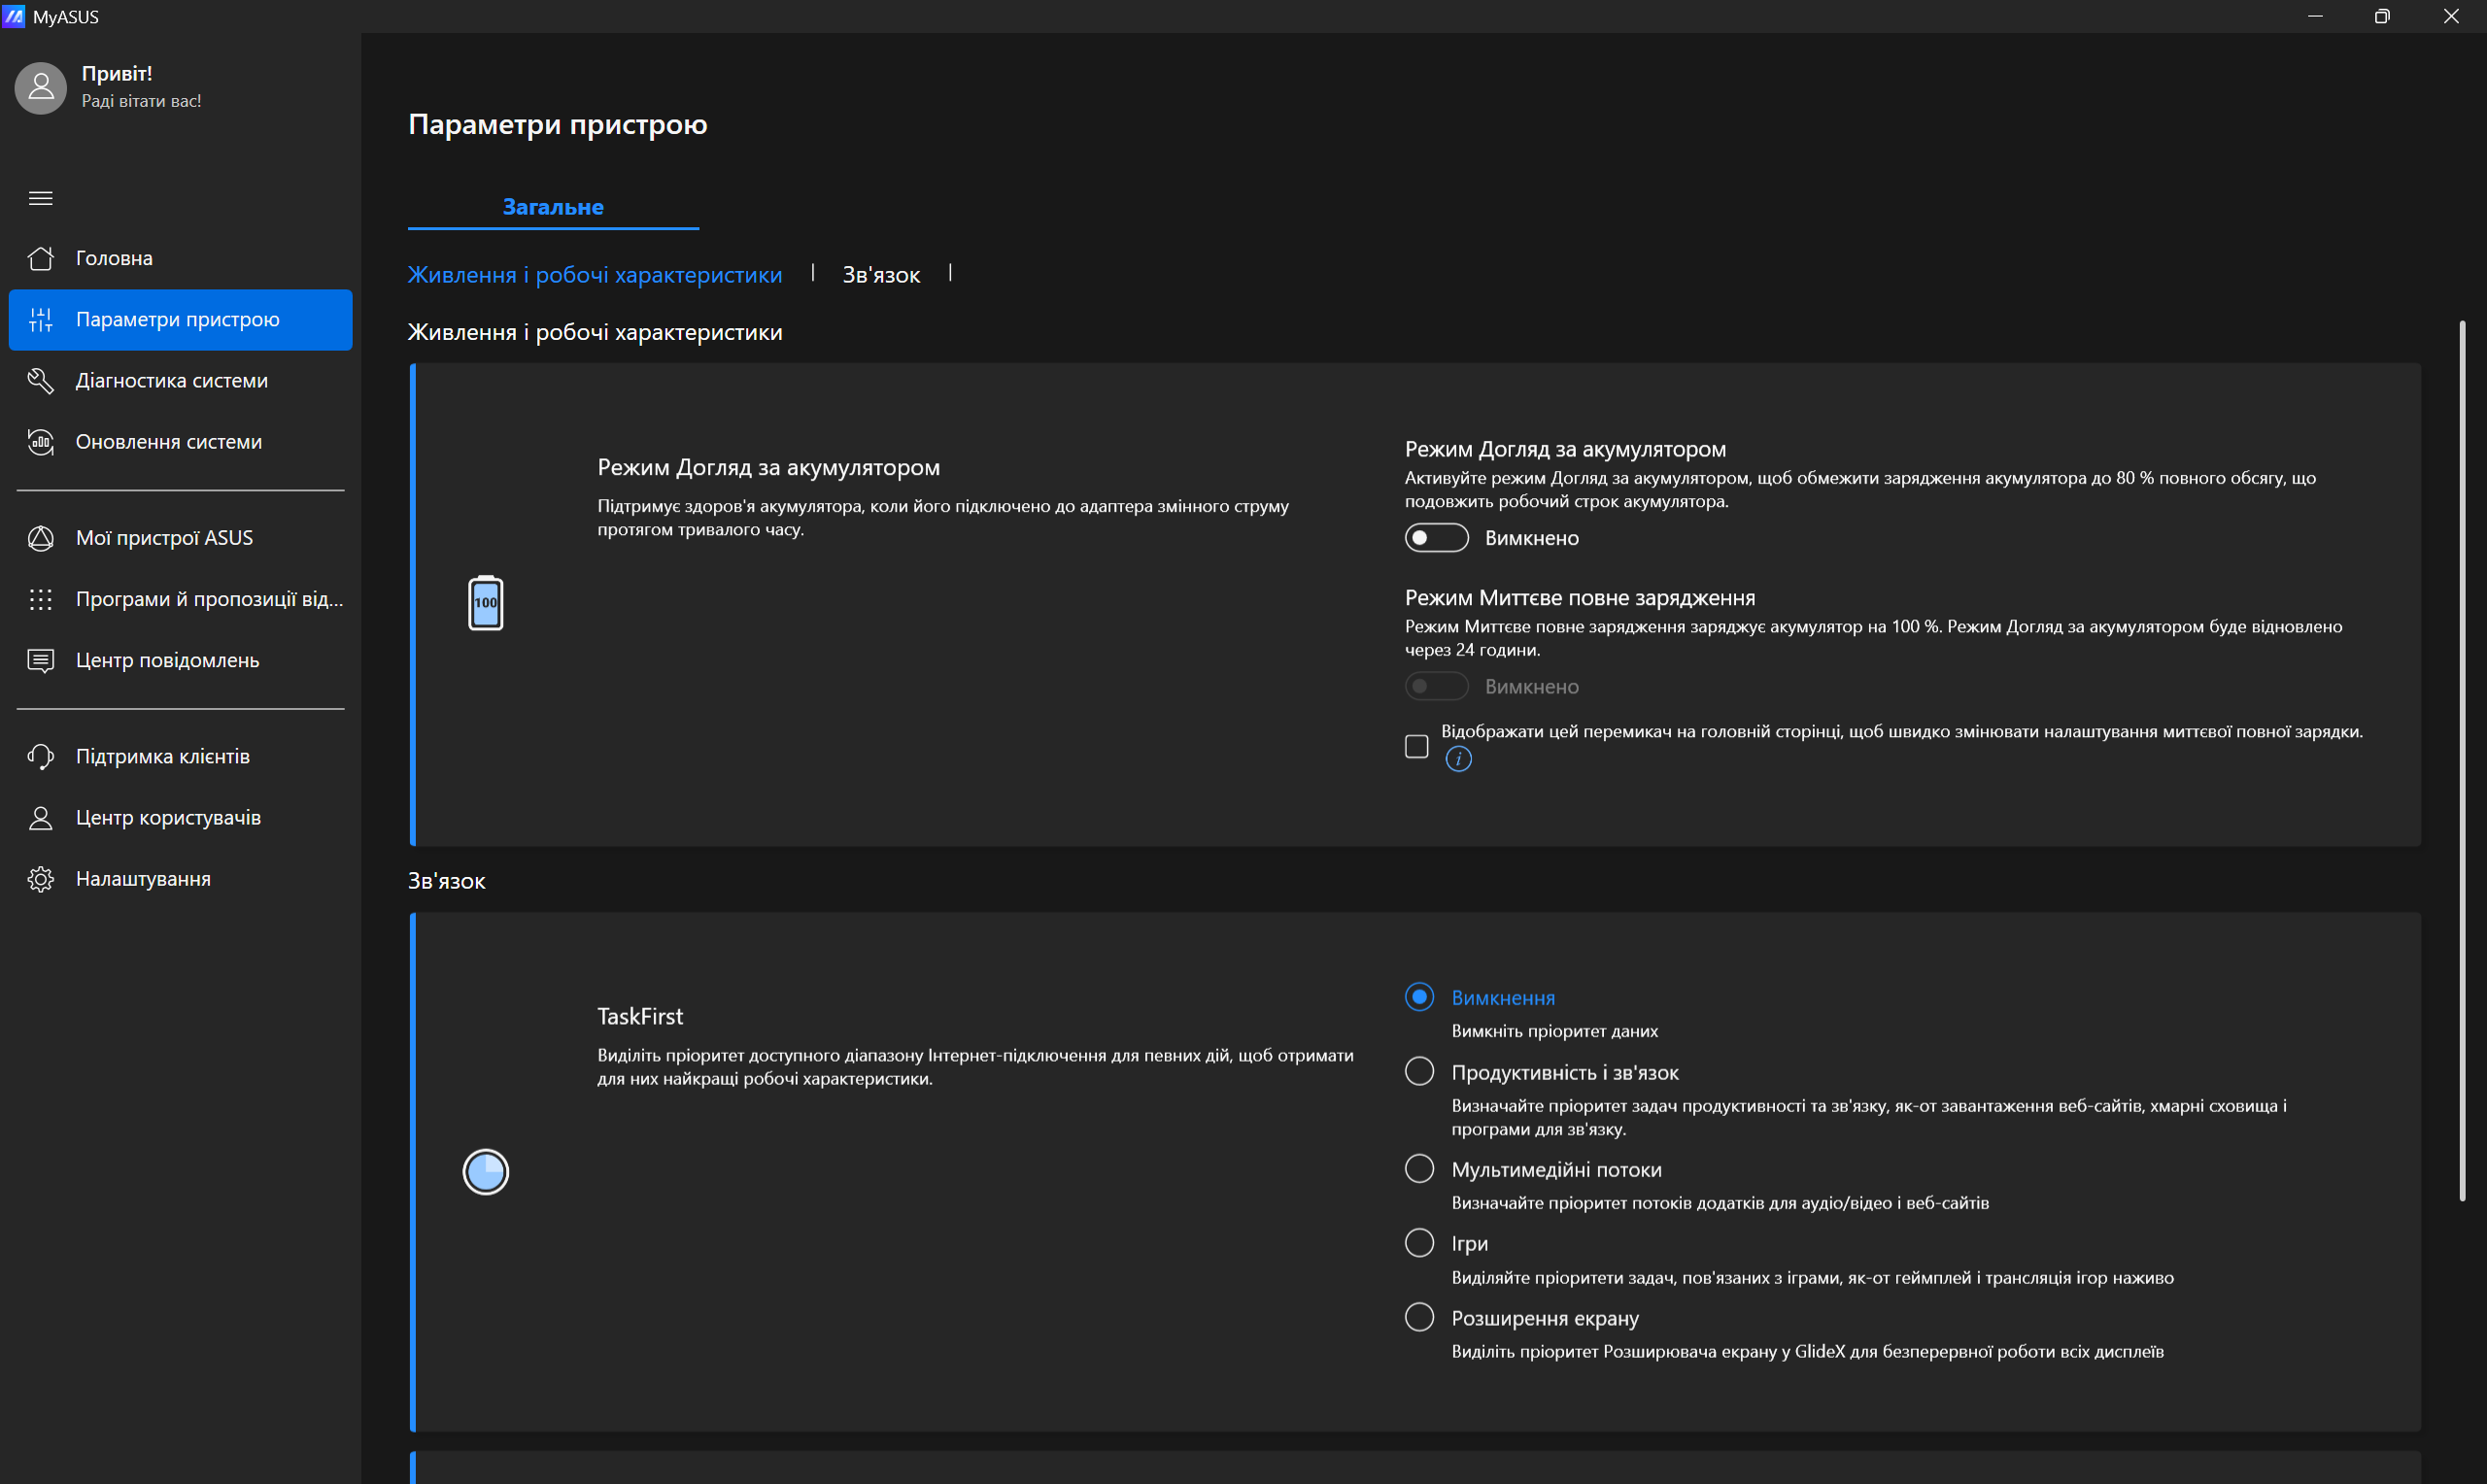Open Діагностика системи wrench icon
Viewport: 2487px width, 1484px height.
point(41,380)
